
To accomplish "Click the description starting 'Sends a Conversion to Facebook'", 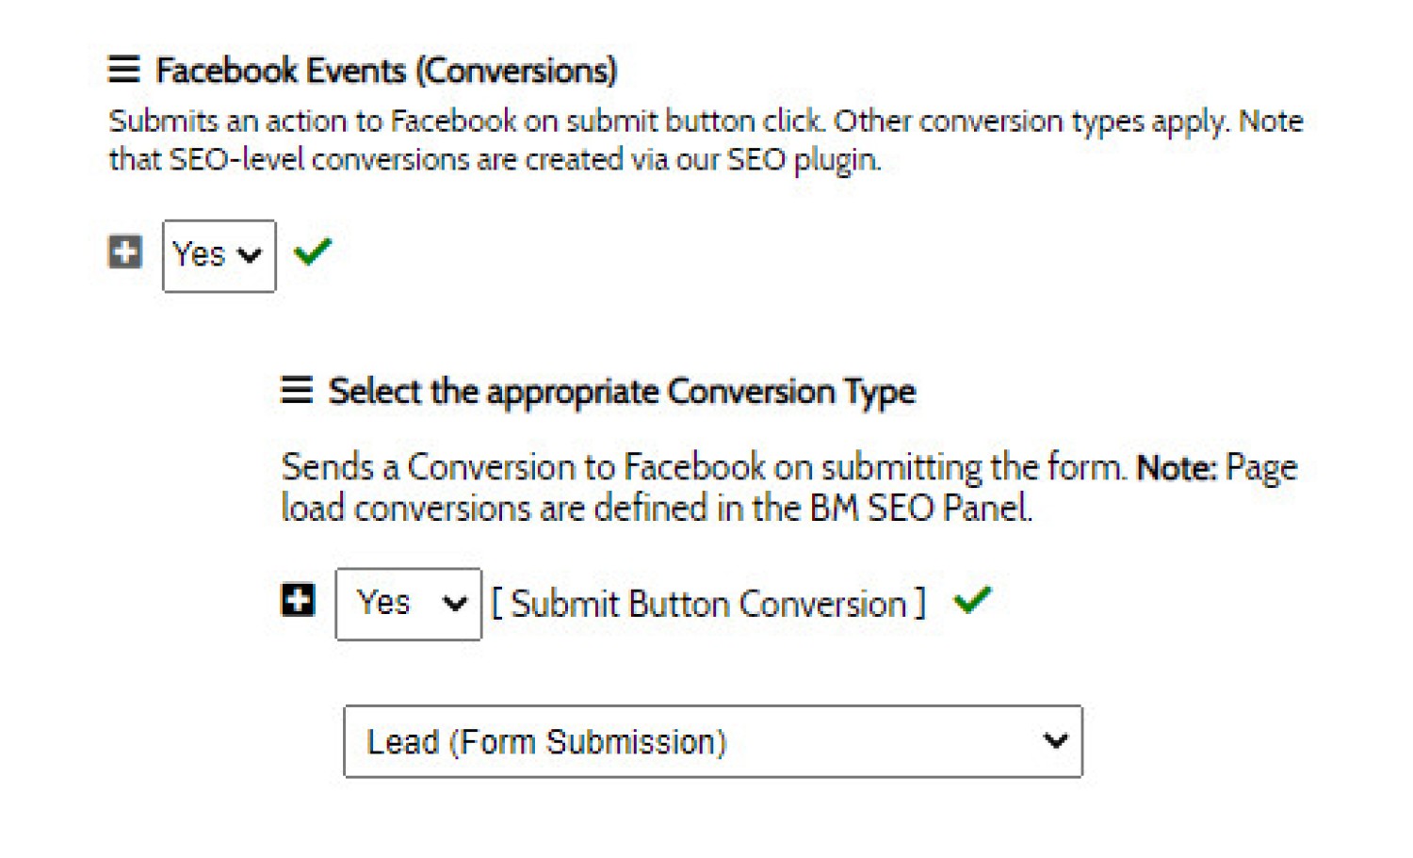I will [789, 488].
